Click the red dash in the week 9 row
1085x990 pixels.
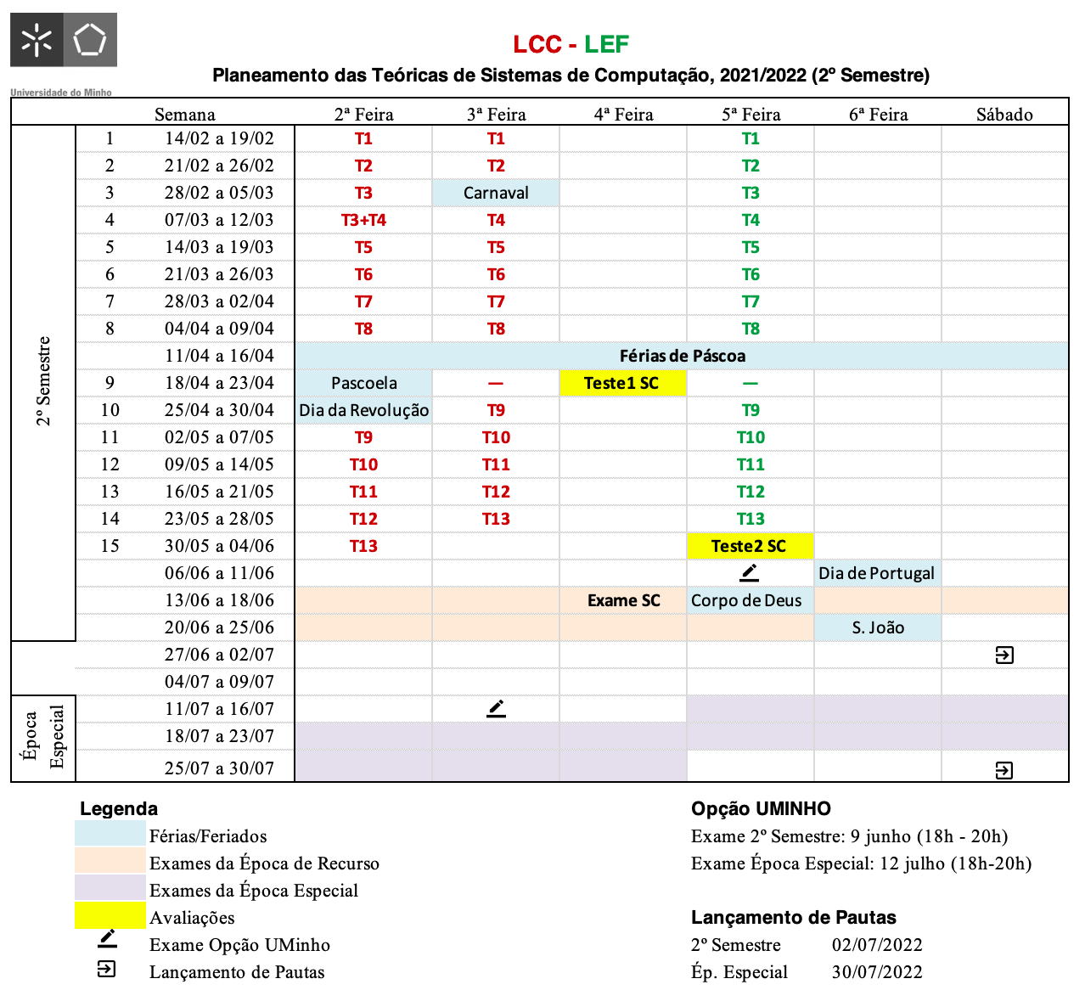[x=496, y=383]
